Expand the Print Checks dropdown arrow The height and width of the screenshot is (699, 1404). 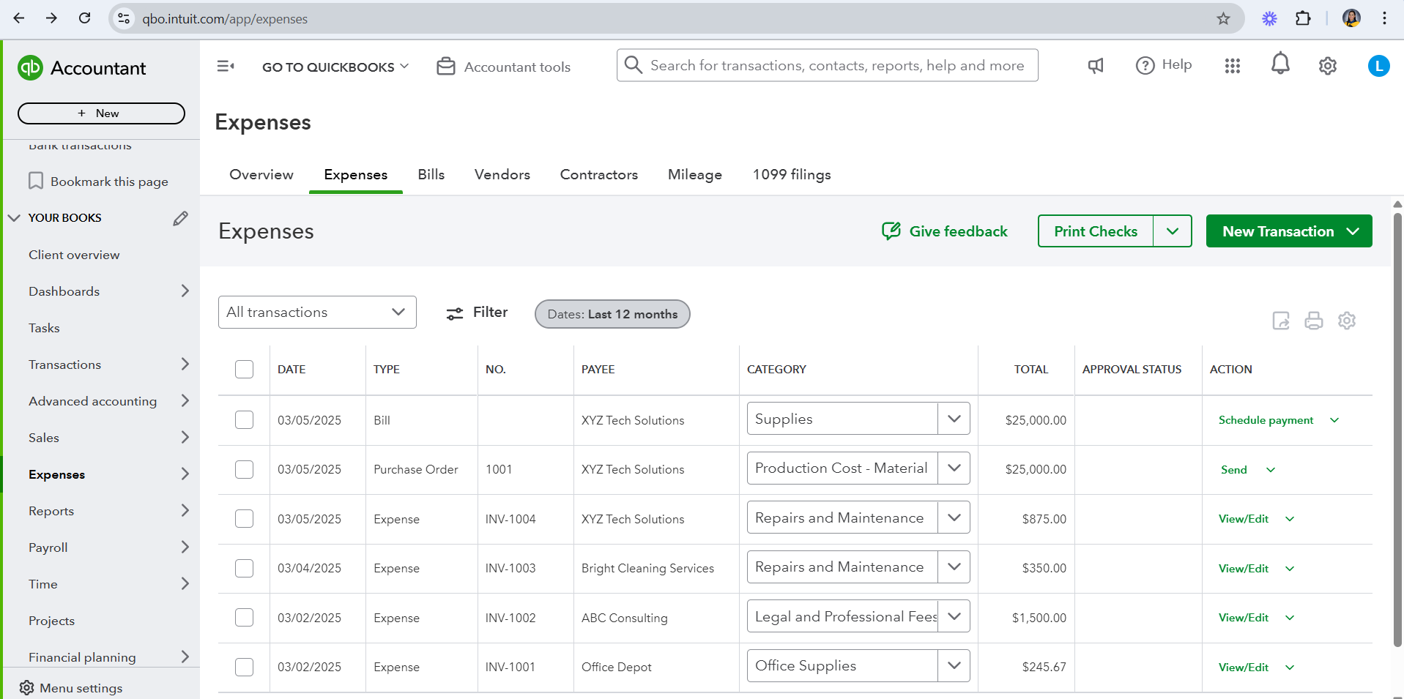pos(1172,231)
